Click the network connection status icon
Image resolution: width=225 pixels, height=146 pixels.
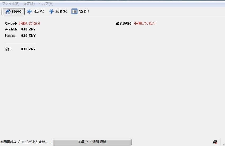(x=215, y=142)
